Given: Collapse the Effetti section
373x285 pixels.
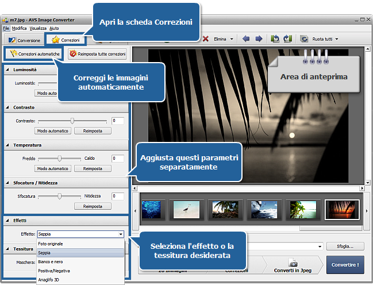Looking at the screenshot, I should [x=7, y=220].
